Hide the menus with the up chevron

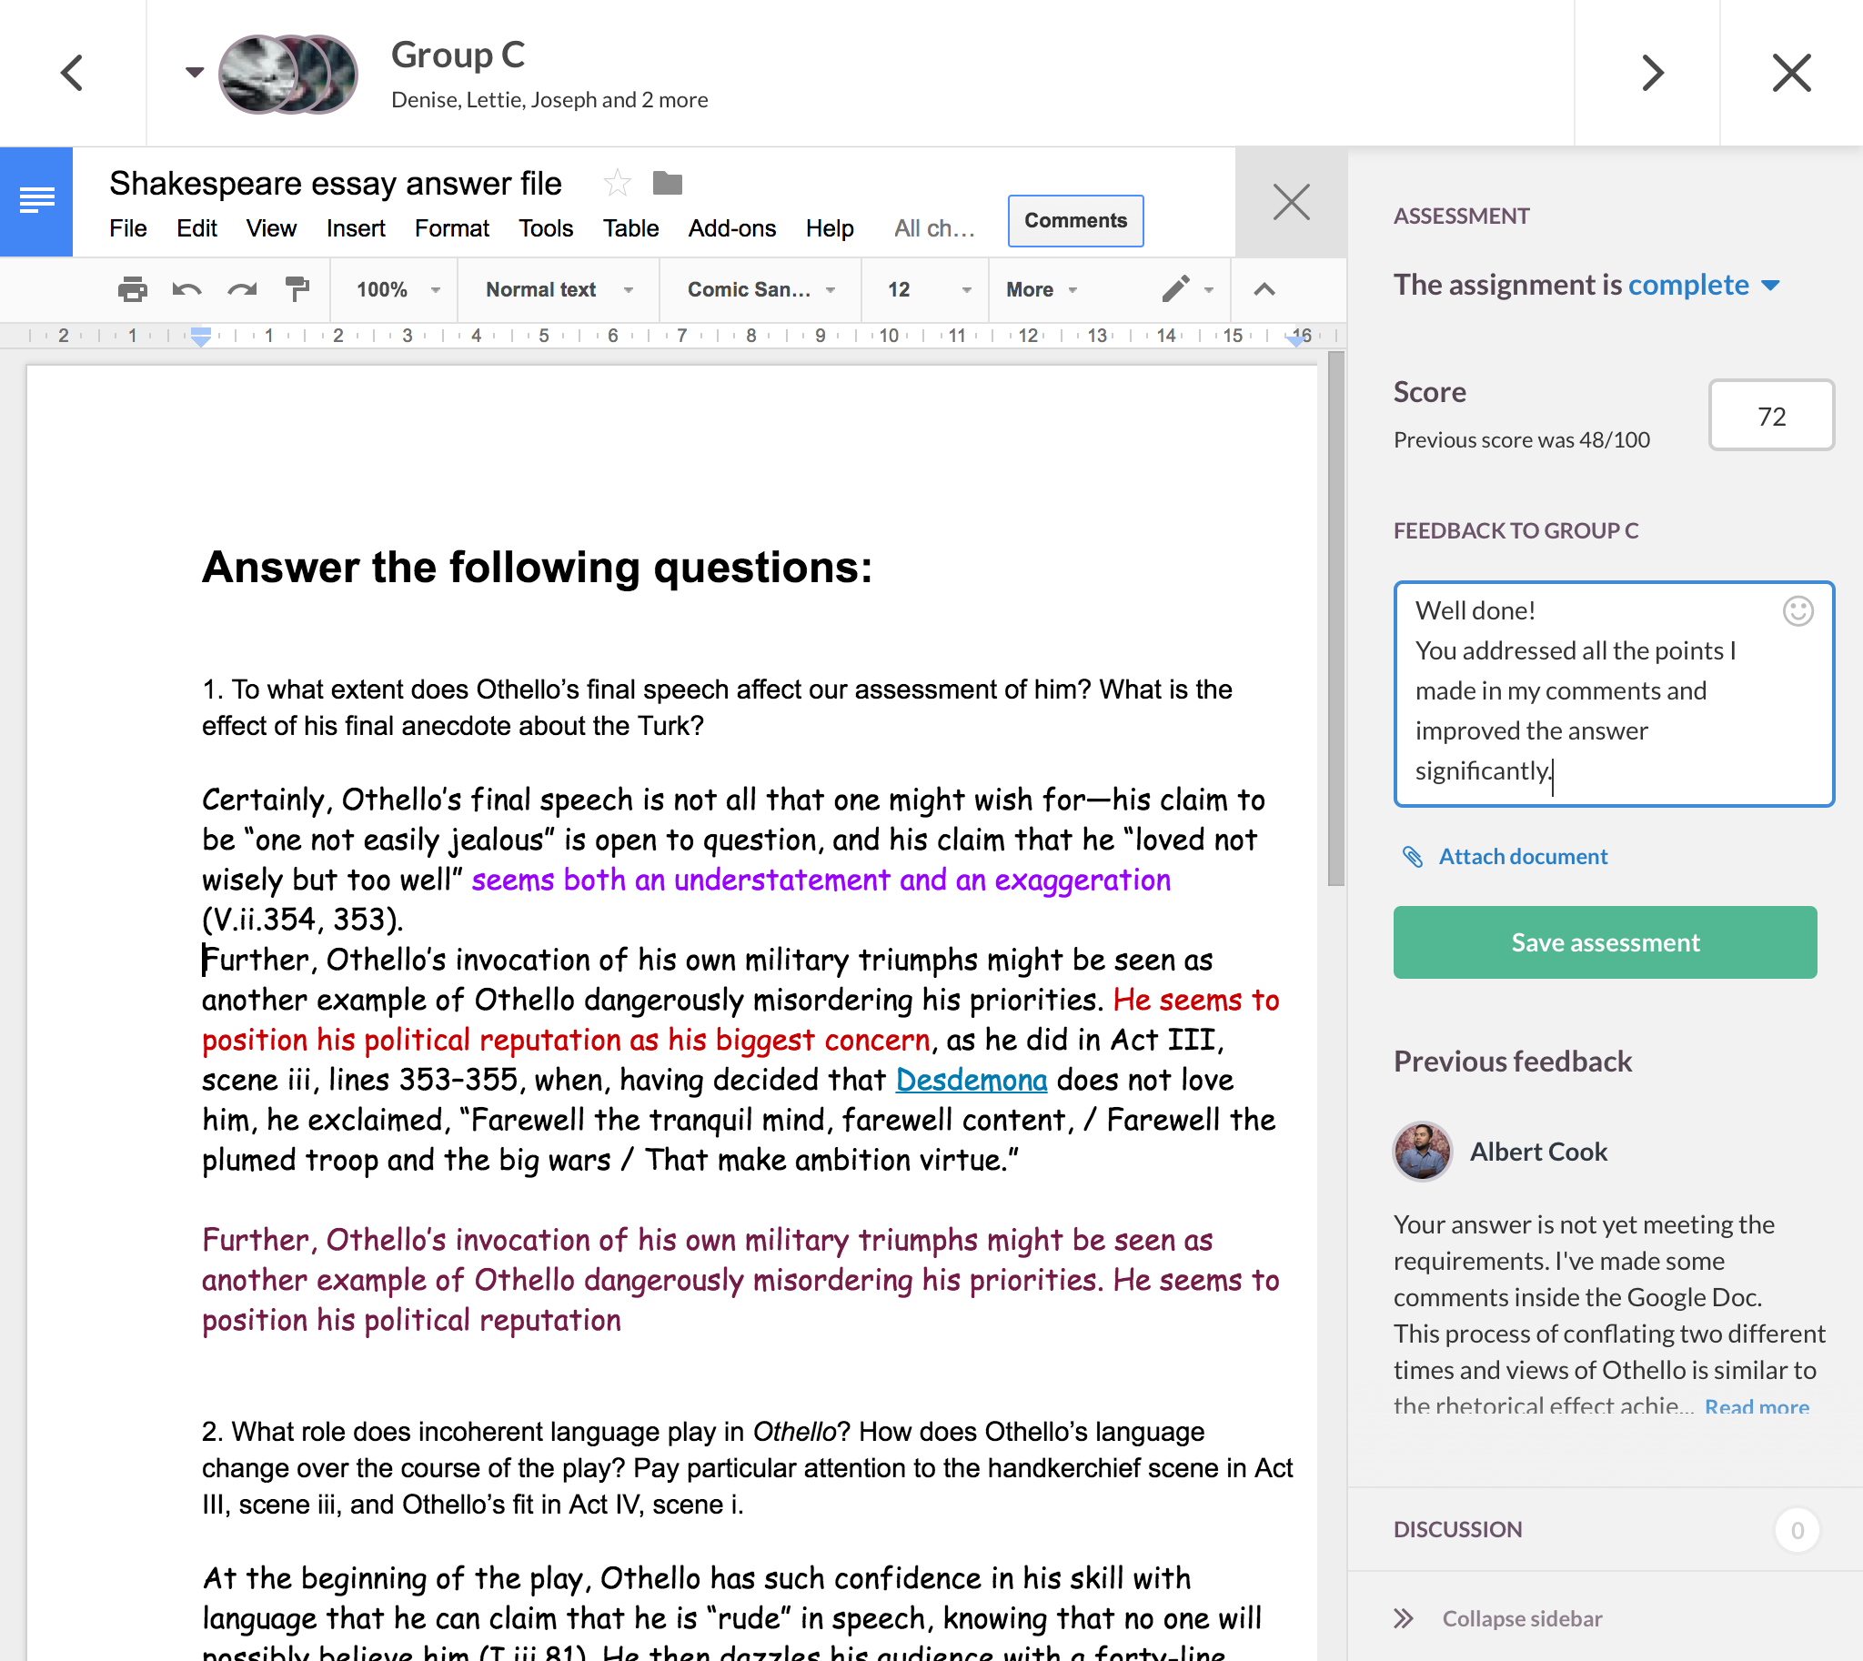[1264, 289]
